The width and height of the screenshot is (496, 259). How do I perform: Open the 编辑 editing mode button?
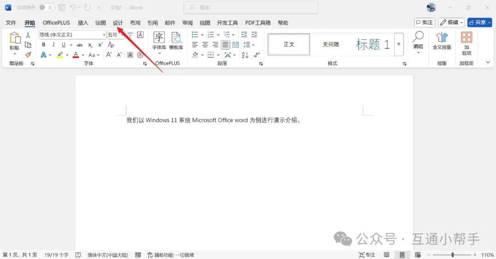point(451,22)
